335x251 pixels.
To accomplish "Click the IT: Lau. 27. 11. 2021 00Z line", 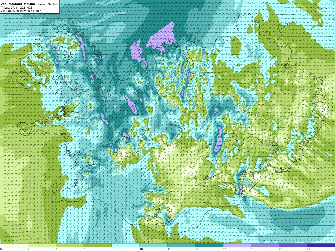I will pos(16,8).
